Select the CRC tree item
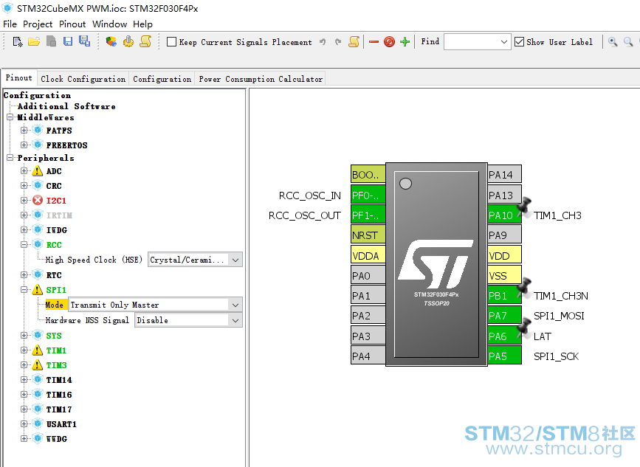640x467 pixels. pos(54,186)
